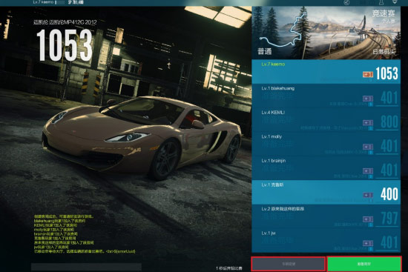Click the Lv.7 keemo profile in top bar
The image size is (408, 272).
43,2
